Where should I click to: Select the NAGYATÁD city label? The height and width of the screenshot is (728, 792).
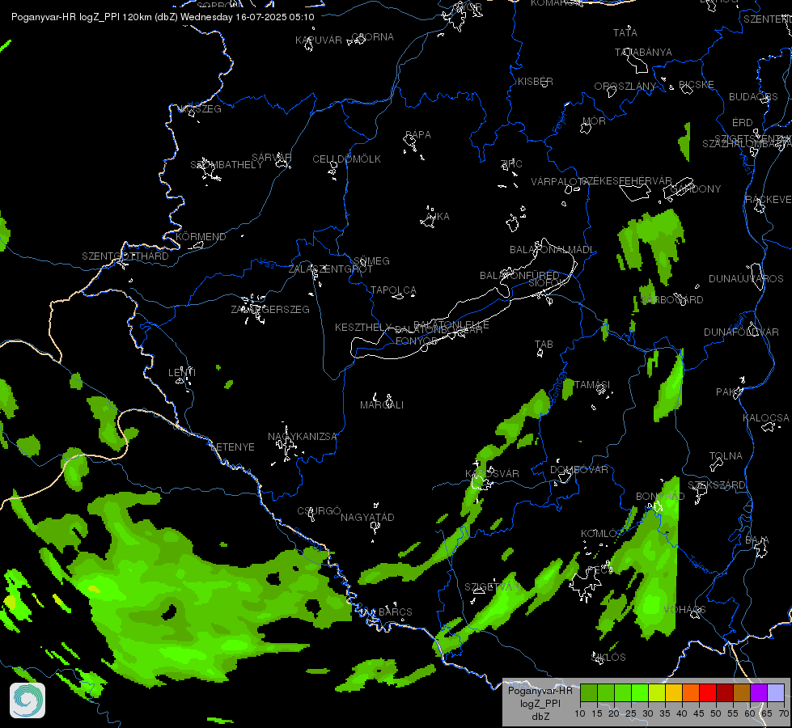coord(367,518)
